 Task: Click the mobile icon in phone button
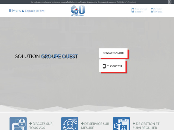pos(104,66)
